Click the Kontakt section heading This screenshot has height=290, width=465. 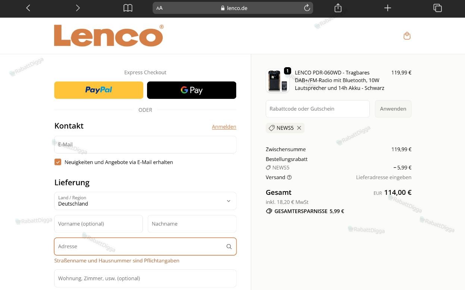(x=69, y=126)
